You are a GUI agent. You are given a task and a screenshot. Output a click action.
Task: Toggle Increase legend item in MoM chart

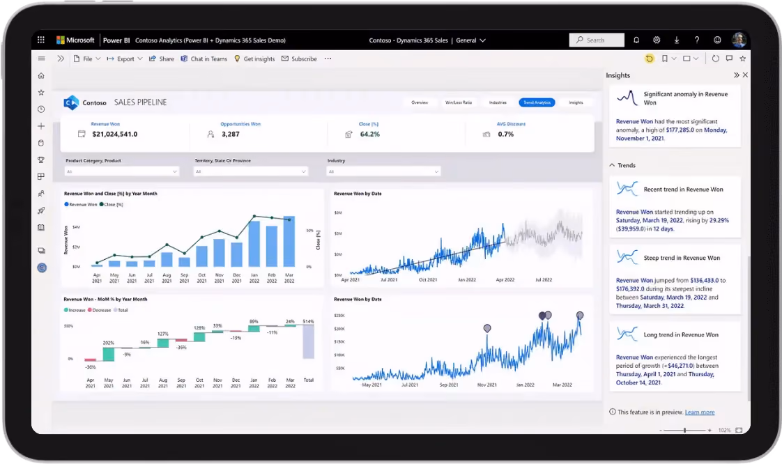click(x=75, y=310)
